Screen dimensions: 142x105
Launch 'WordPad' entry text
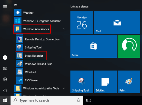click(30, 72)
